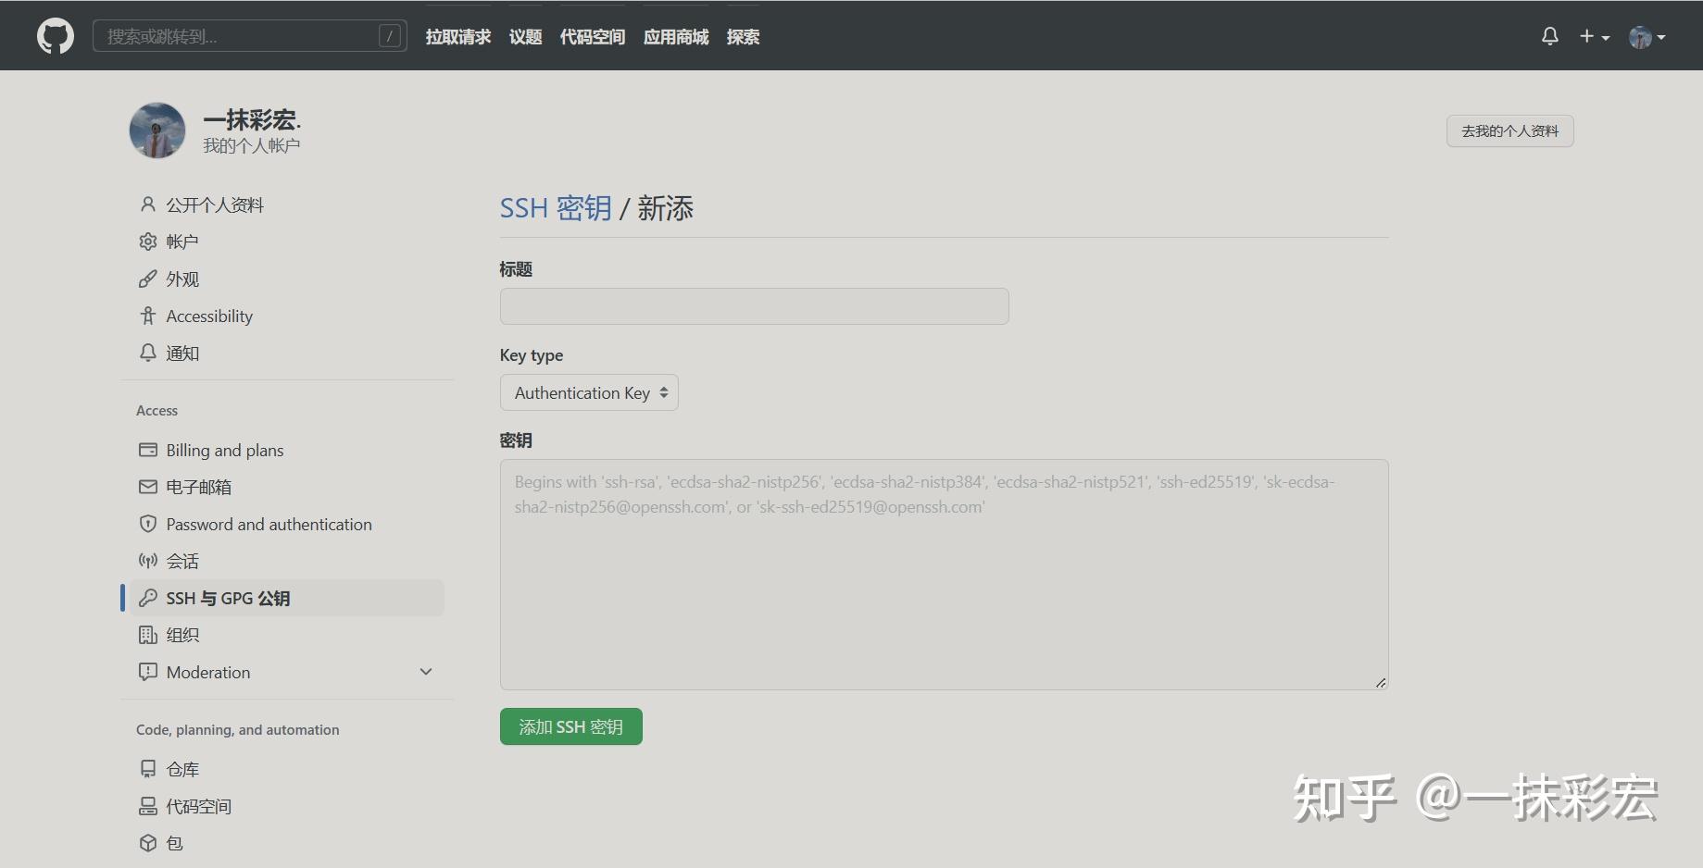Image resolution: width=1703 pixels, height=868 pixels.
Task: Open the new repository plus dropdown
Action: [1593, 35]
